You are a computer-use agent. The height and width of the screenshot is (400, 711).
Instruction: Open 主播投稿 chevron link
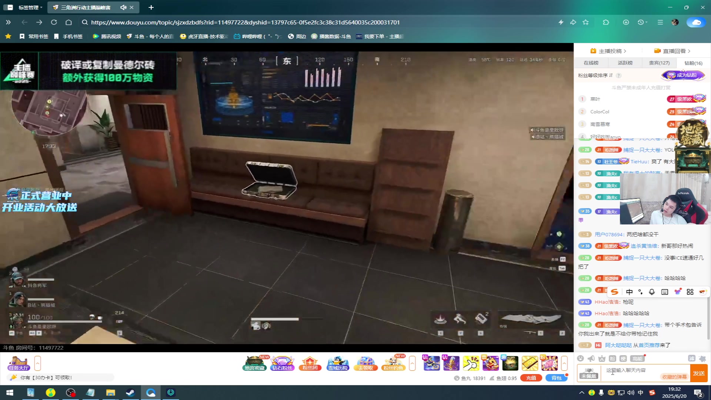[x=608, y=51]
